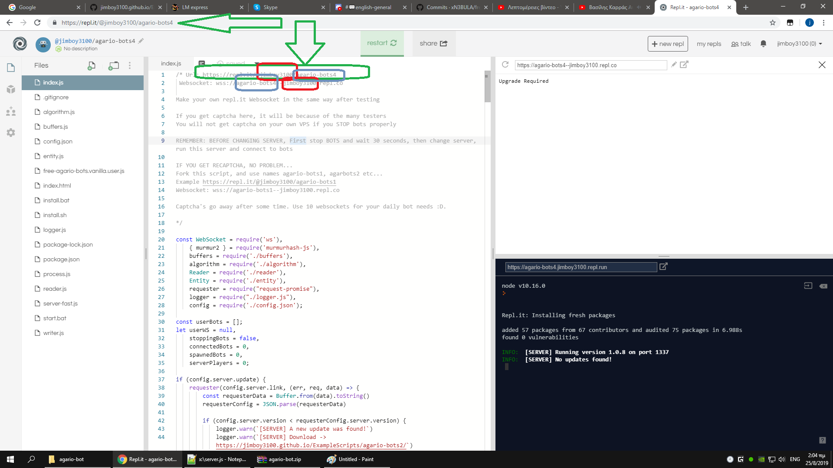Switch to the LM express browser tab
The width and height of the screenshot is (833, 468).
click(195, 7)
